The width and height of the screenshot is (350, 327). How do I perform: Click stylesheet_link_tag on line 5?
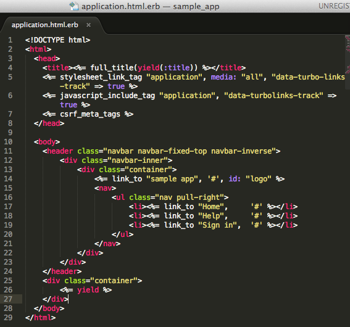[x=101, y=77]
